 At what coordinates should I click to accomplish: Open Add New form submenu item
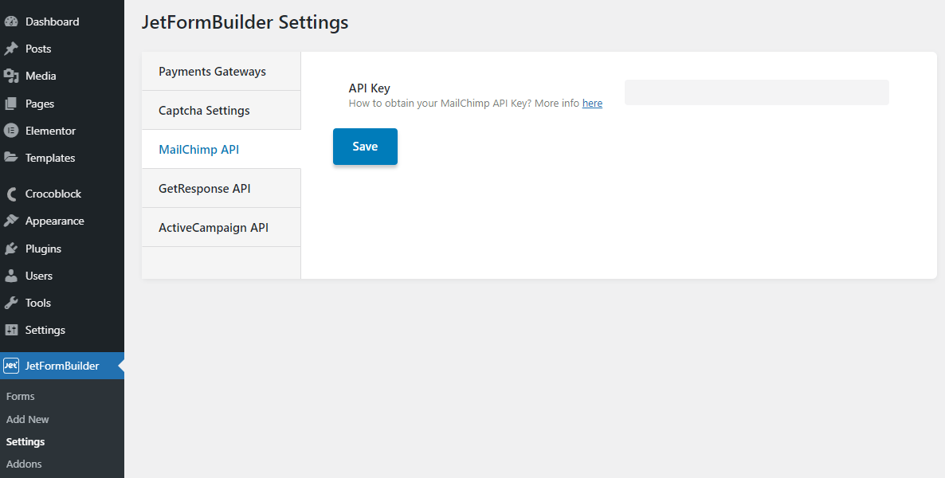click(28, 419)
